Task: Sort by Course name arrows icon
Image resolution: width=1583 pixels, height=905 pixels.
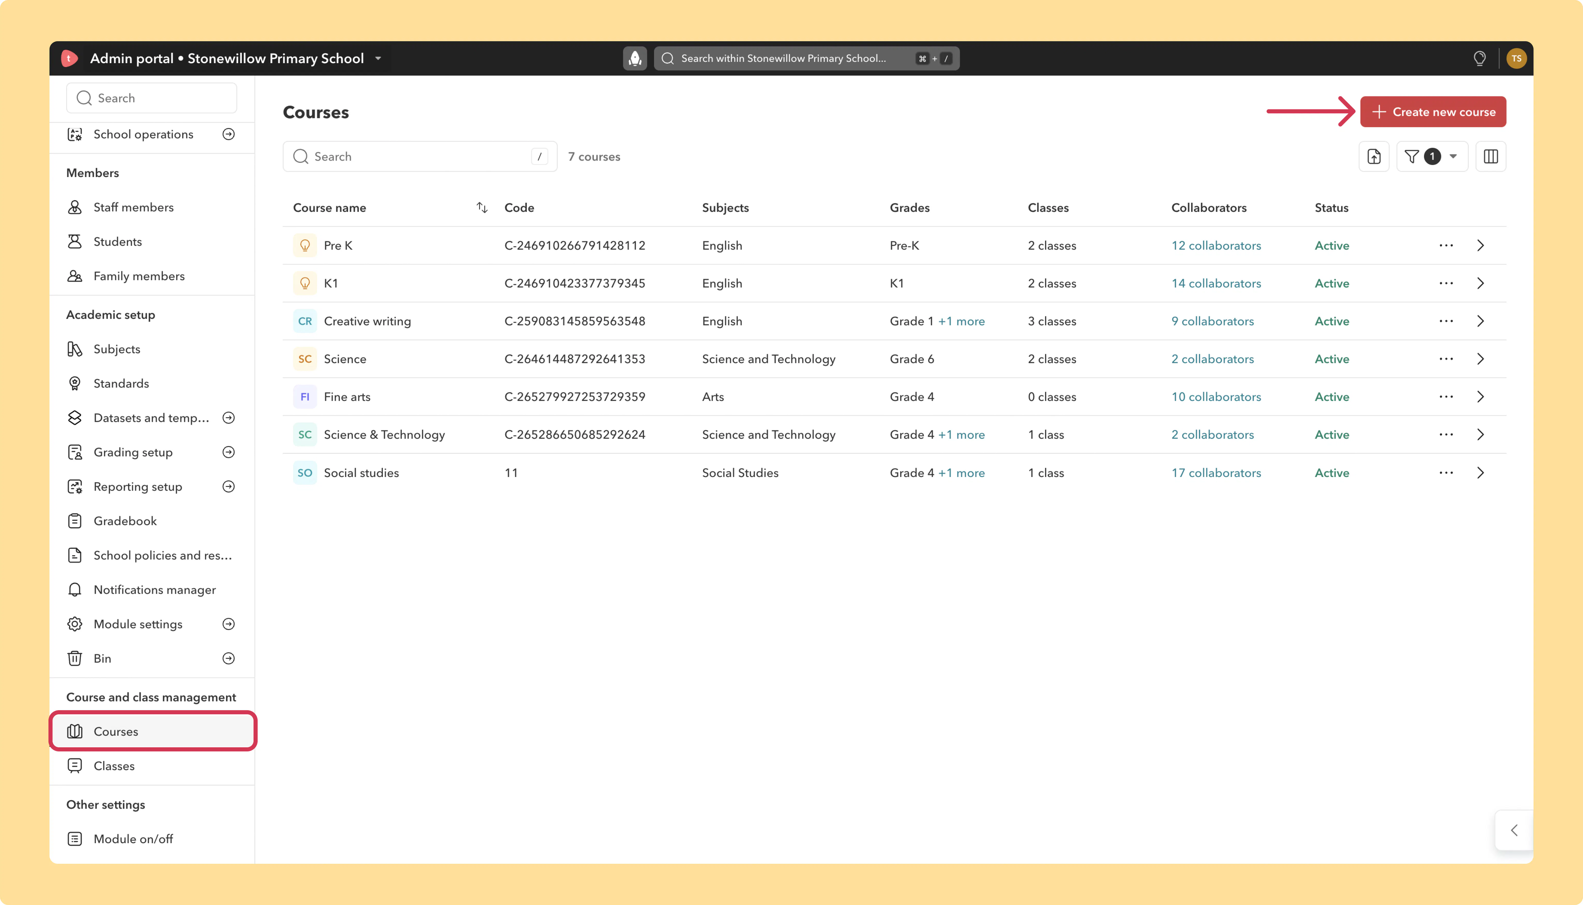Action: point(482,208)
